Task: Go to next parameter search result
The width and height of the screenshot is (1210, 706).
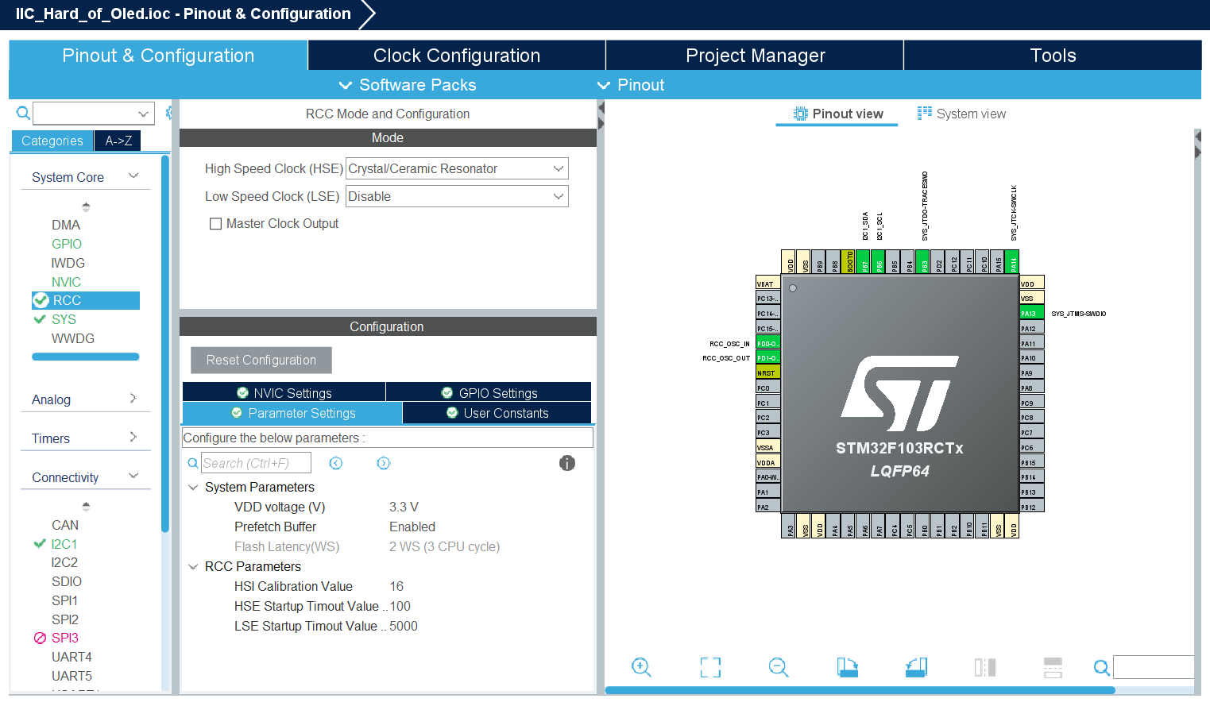Action: pyautogui.click(x=384, y=463)
